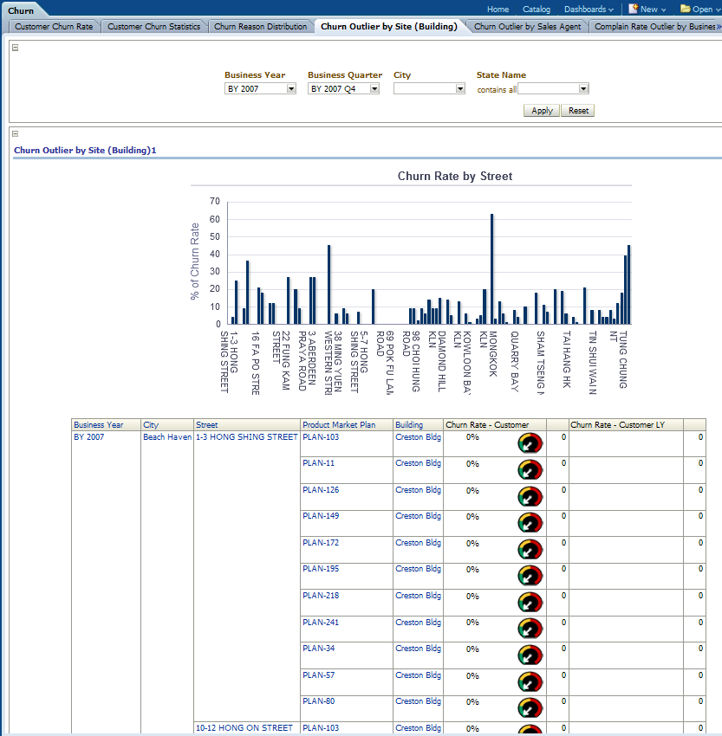Switch to Customer Churn Statistics tab
Screen dimensions: 722x736
(x=154, y=27)
